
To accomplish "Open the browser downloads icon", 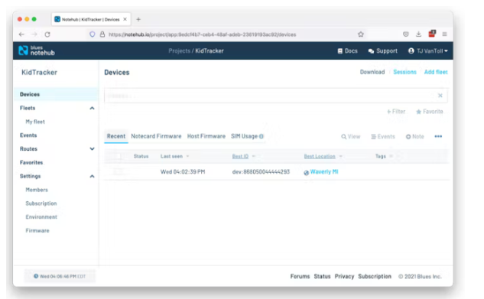I will pos(418,34).
